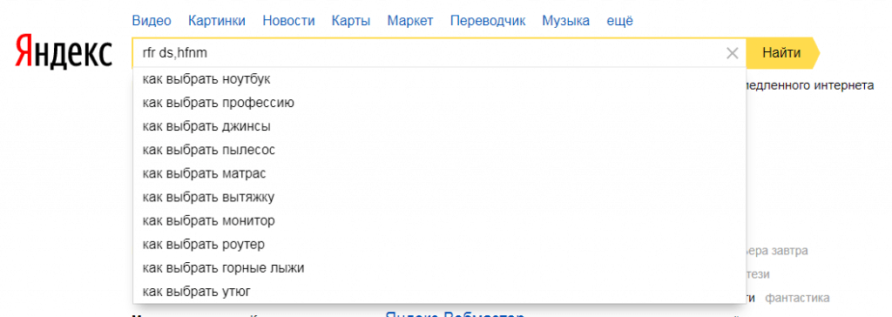Click the 'фантастика' link on the right
The image size is (892, 317).
click(797, 298)
